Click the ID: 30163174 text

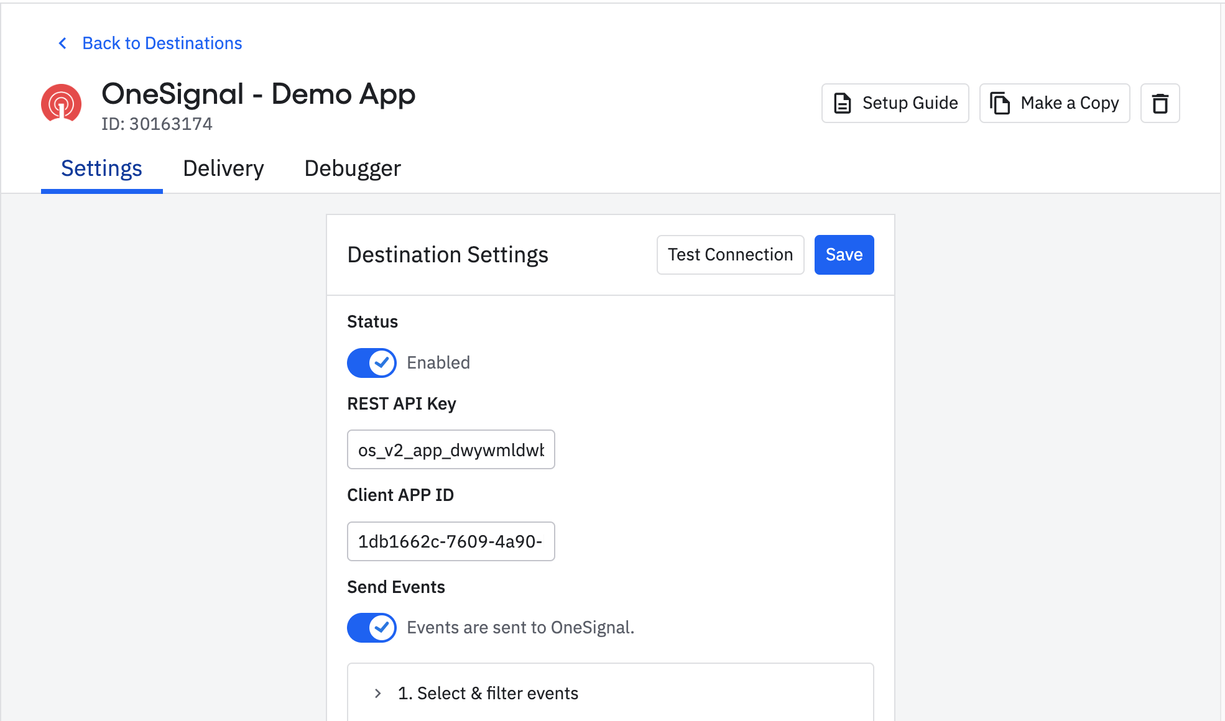click(157, 124)
